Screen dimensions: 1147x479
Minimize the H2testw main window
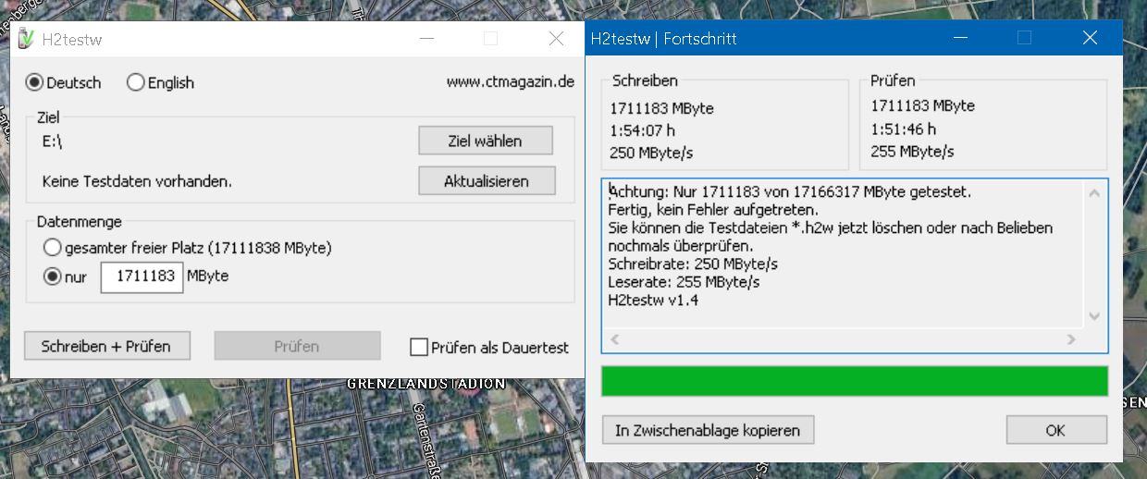426,39
